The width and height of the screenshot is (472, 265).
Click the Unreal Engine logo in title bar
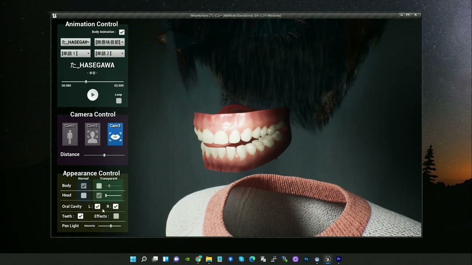click(55, 15)
